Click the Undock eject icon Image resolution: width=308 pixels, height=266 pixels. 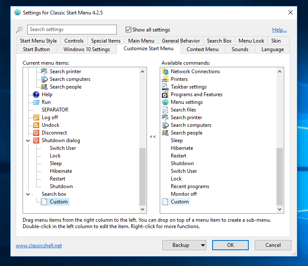pos(36,125)
